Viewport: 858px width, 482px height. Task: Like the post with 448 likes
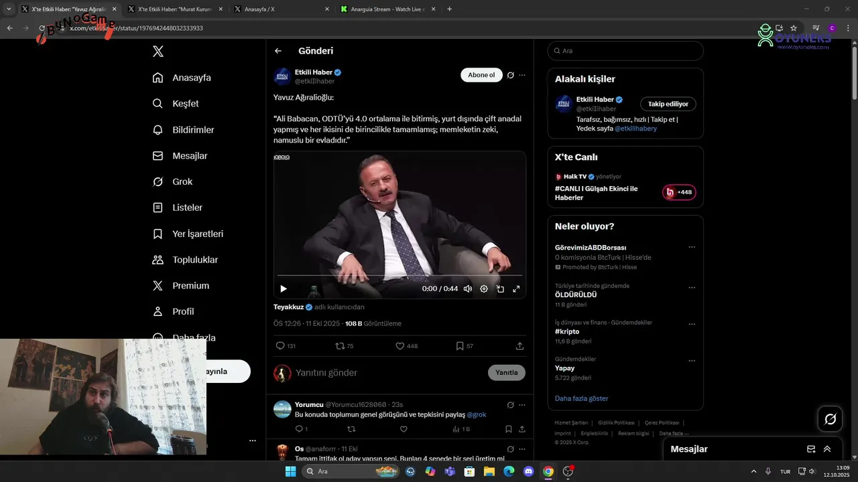pos(400,346)
